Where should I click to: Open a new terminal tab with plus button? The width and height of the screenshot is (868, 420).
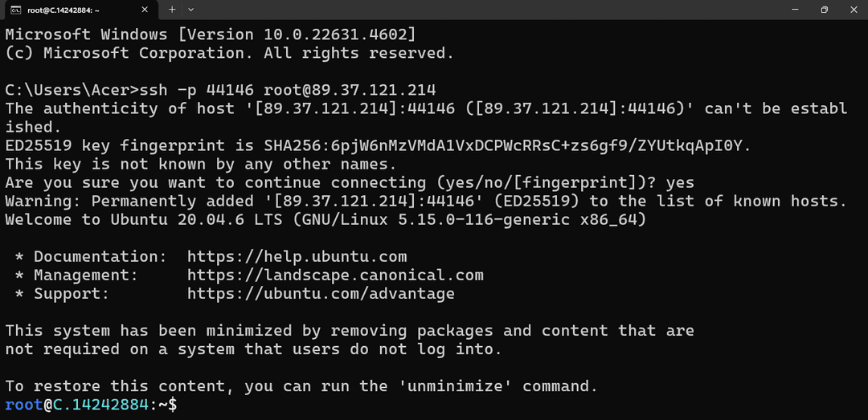pyautogui.click(x=172, y=10)
